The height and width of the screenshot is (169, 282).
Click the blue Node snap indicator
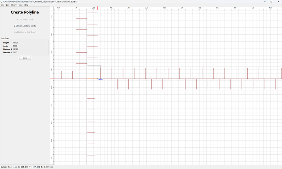click(100, 79)
